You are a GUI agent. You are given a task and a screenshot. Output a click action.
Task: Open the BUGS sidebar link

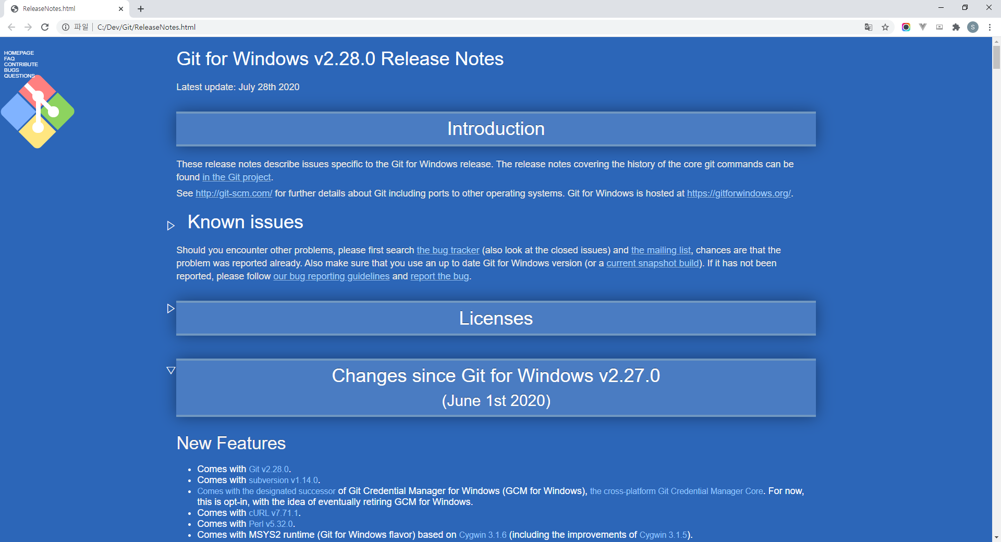tap(11, 70)
